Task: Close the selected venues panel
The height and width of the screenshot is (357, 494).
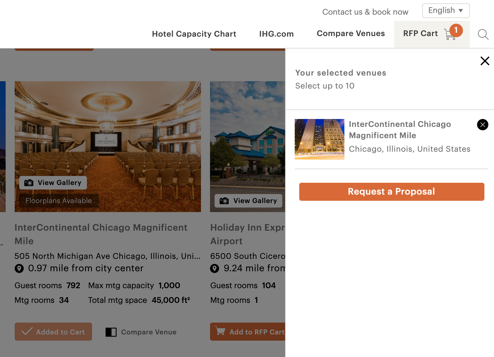Action: point(485,61)
